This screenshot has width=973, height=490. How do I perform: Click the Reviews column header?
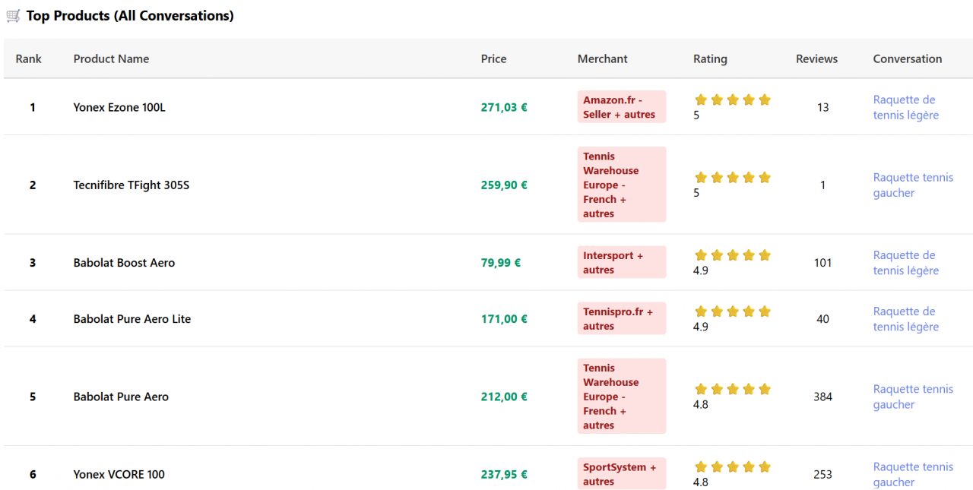pyautogui.click(x=817, y=58)
